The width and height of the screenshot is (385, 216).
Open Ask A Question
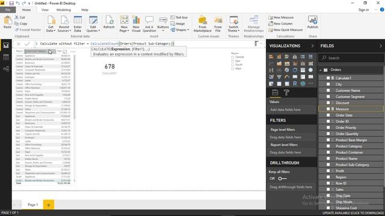[x=149, y=24]
